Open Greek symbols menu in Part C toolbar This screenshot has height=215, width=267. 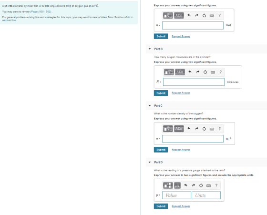click(179, 129)
